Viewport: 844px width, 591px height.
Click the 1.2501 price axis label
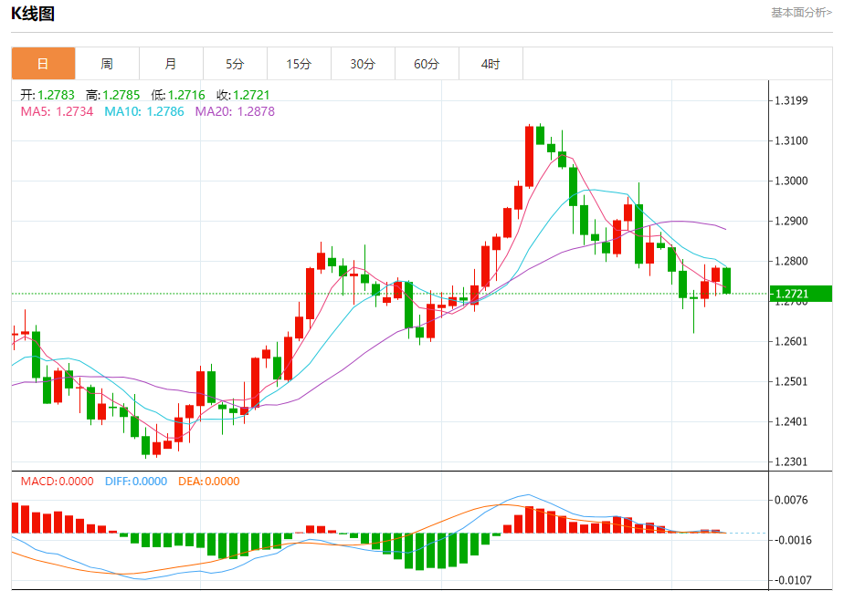791,381
